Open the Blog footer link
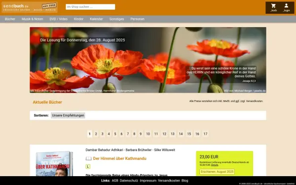Image resolution: width=296 pixels, height=185 pixels. point(185,181)
